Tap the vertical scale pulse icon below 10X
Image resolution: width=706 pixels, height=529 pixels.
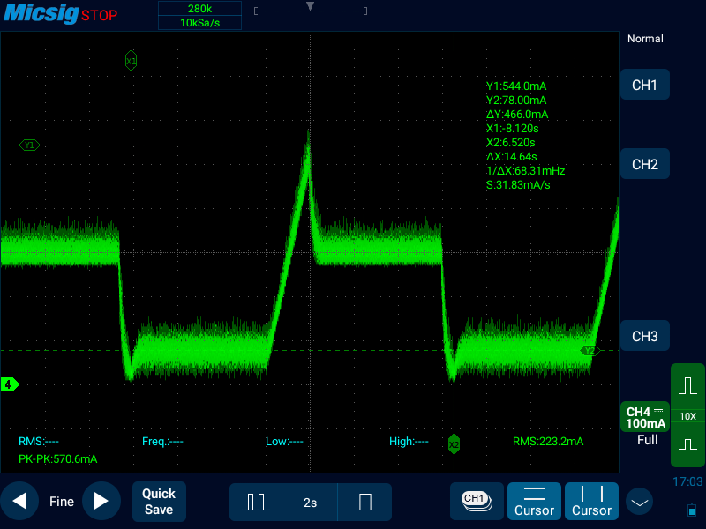[687, 445]
